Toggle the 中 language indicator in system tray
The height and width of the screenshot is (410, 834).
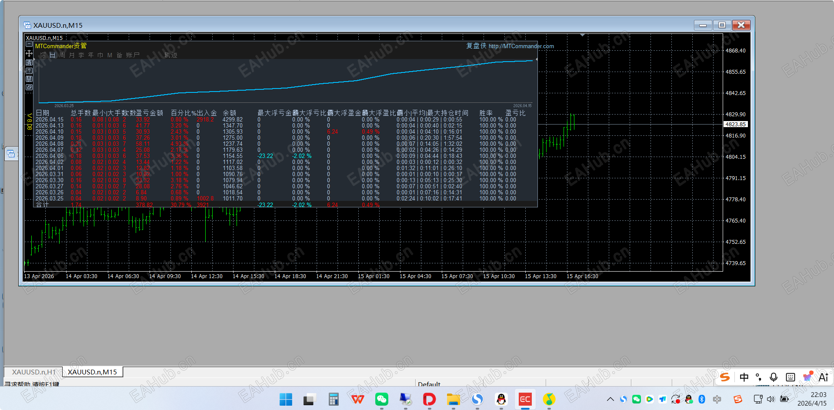pyautogui.click(x=717, y=399)
